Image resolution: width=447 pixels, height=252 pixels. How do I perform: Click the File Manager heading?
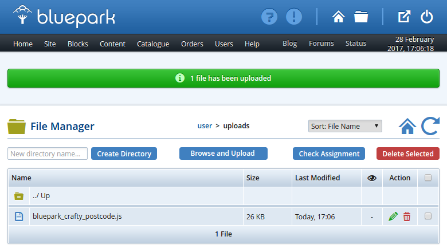pos(62,127)
